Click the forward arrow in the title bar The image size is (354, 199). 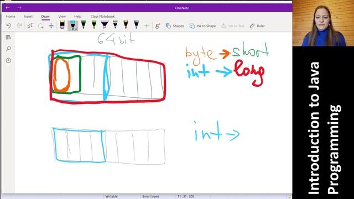19,8
